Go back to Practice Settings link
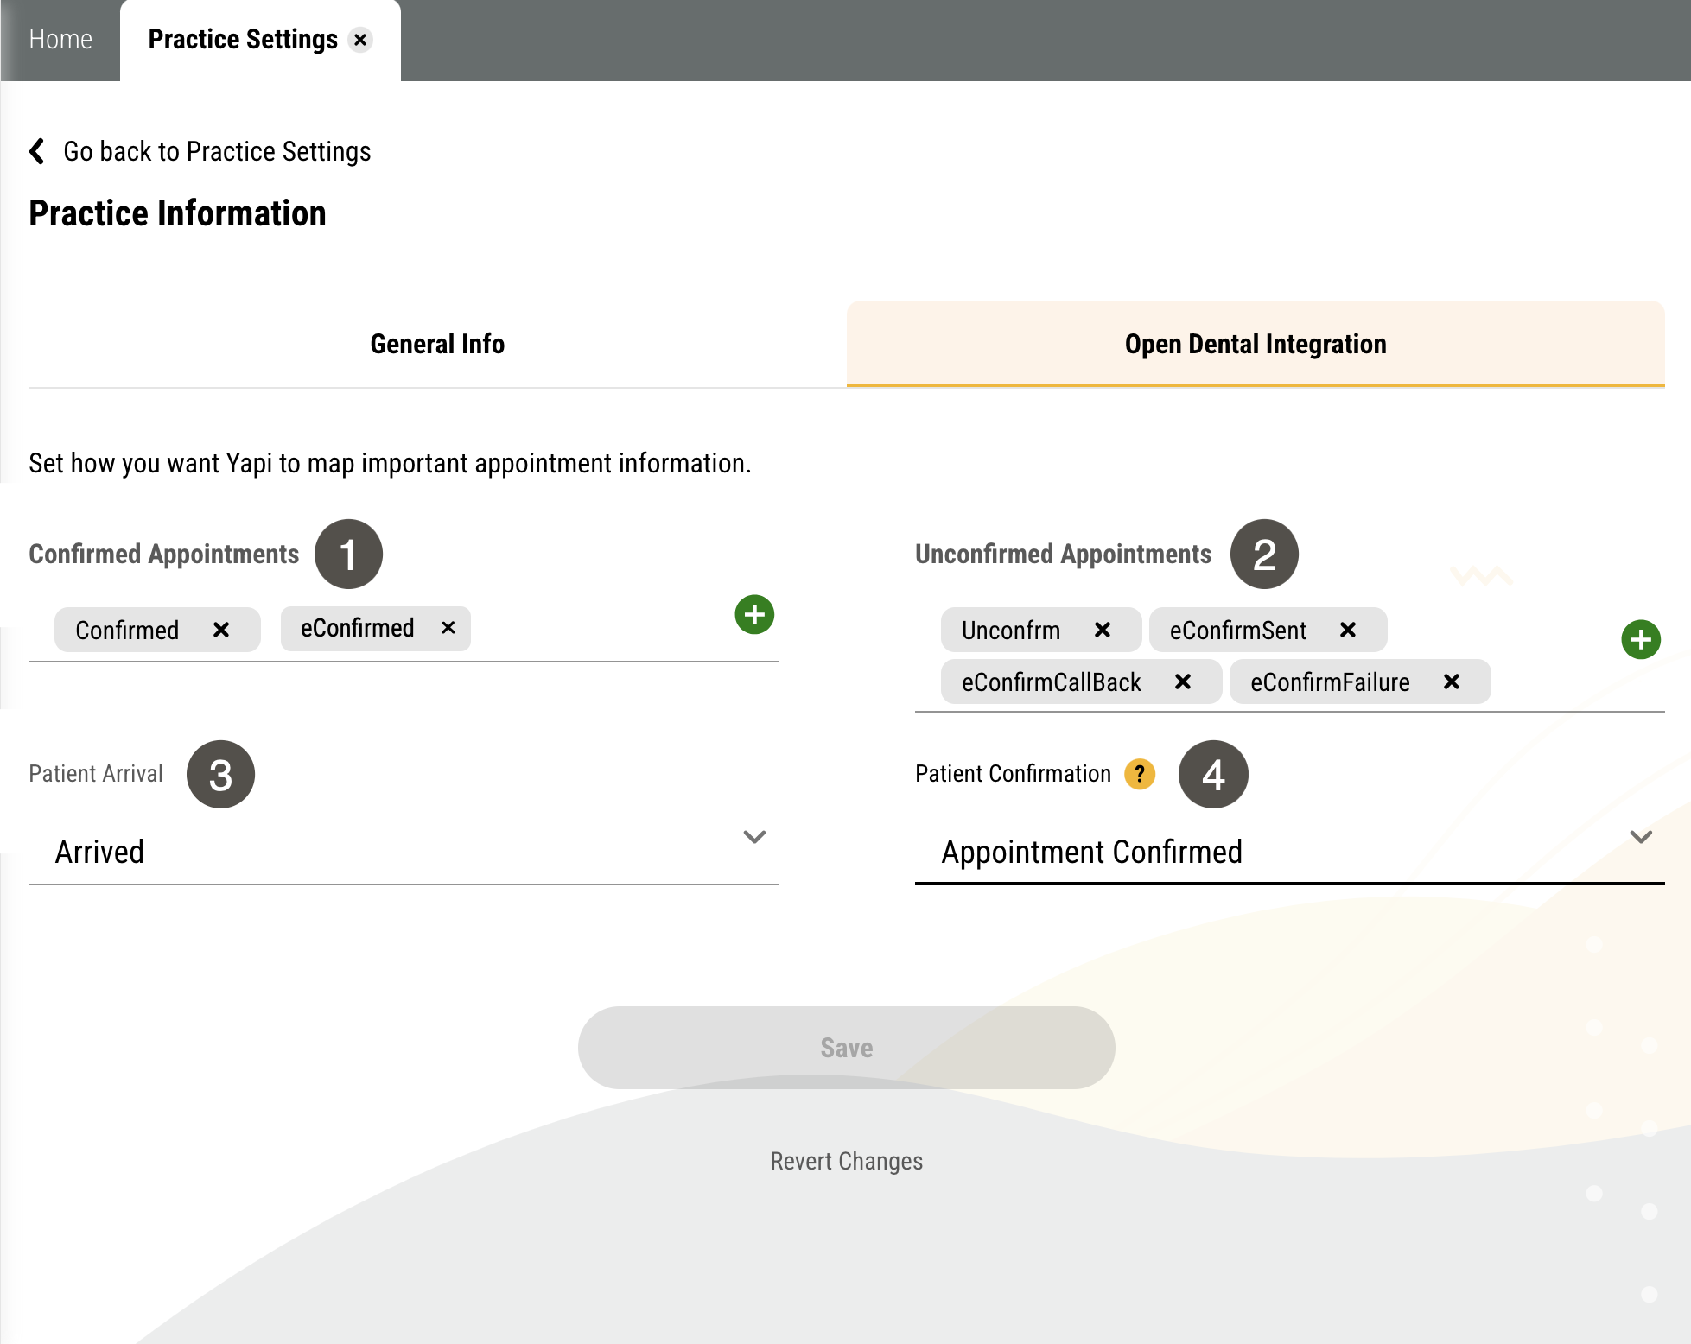This screenshot has width=1691, height=1344. [217, 151]
